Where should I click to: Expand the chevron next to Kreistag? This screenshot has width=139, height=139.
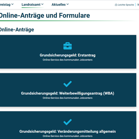coord(13,4)
